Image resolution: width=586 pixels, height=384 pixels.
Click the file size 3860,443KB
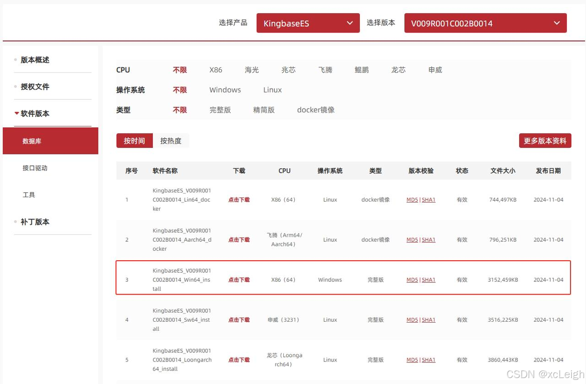[503, 360]
